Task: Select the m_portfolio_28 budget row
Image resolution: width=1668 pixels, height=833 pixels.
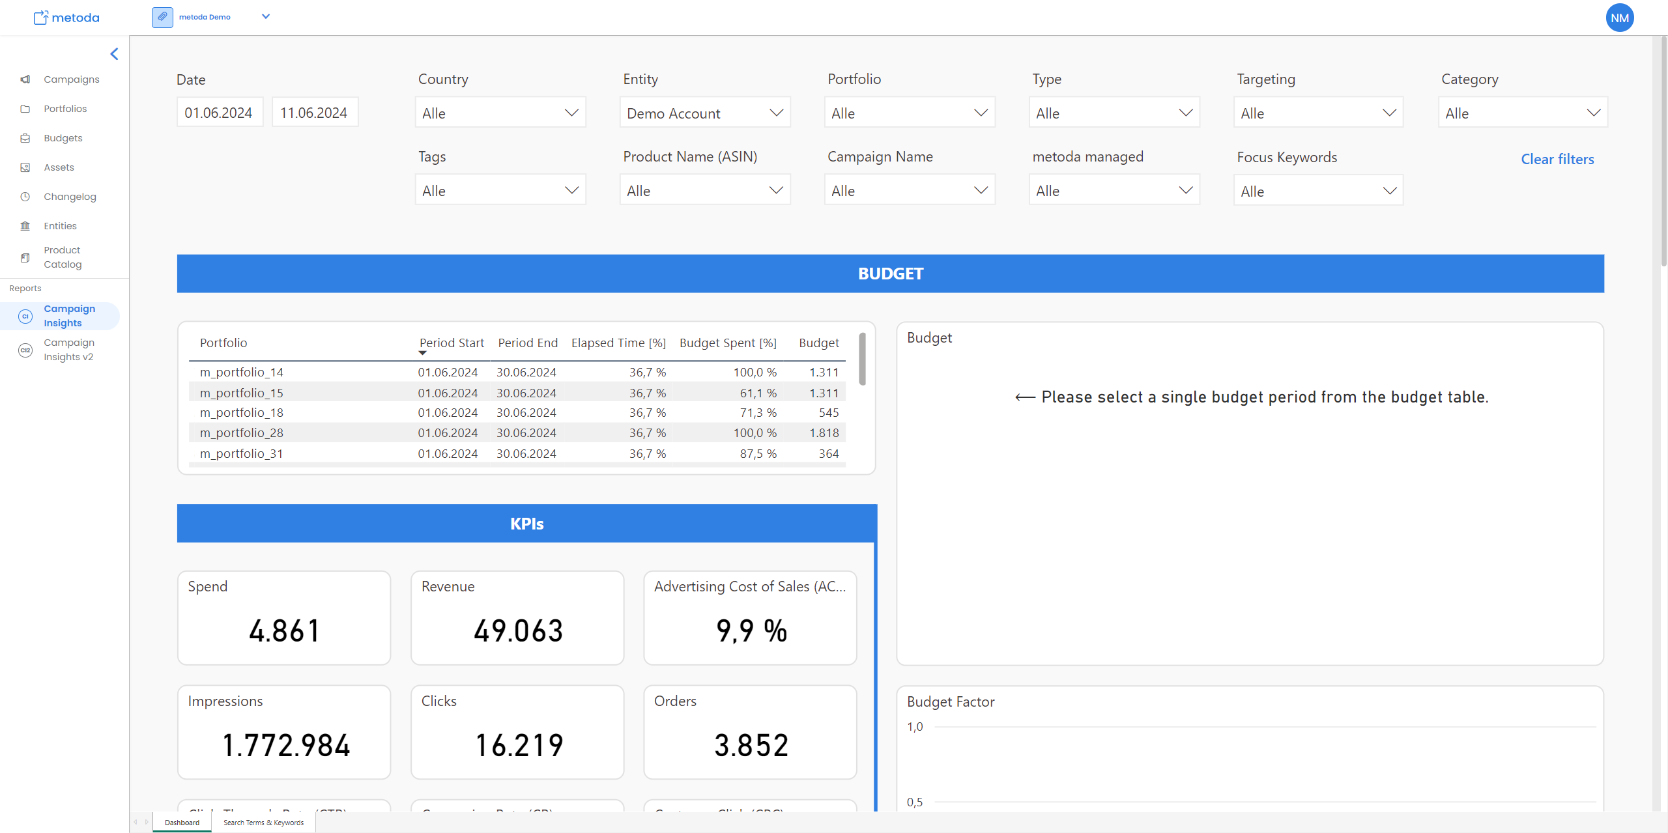Action: coord(242,433)
